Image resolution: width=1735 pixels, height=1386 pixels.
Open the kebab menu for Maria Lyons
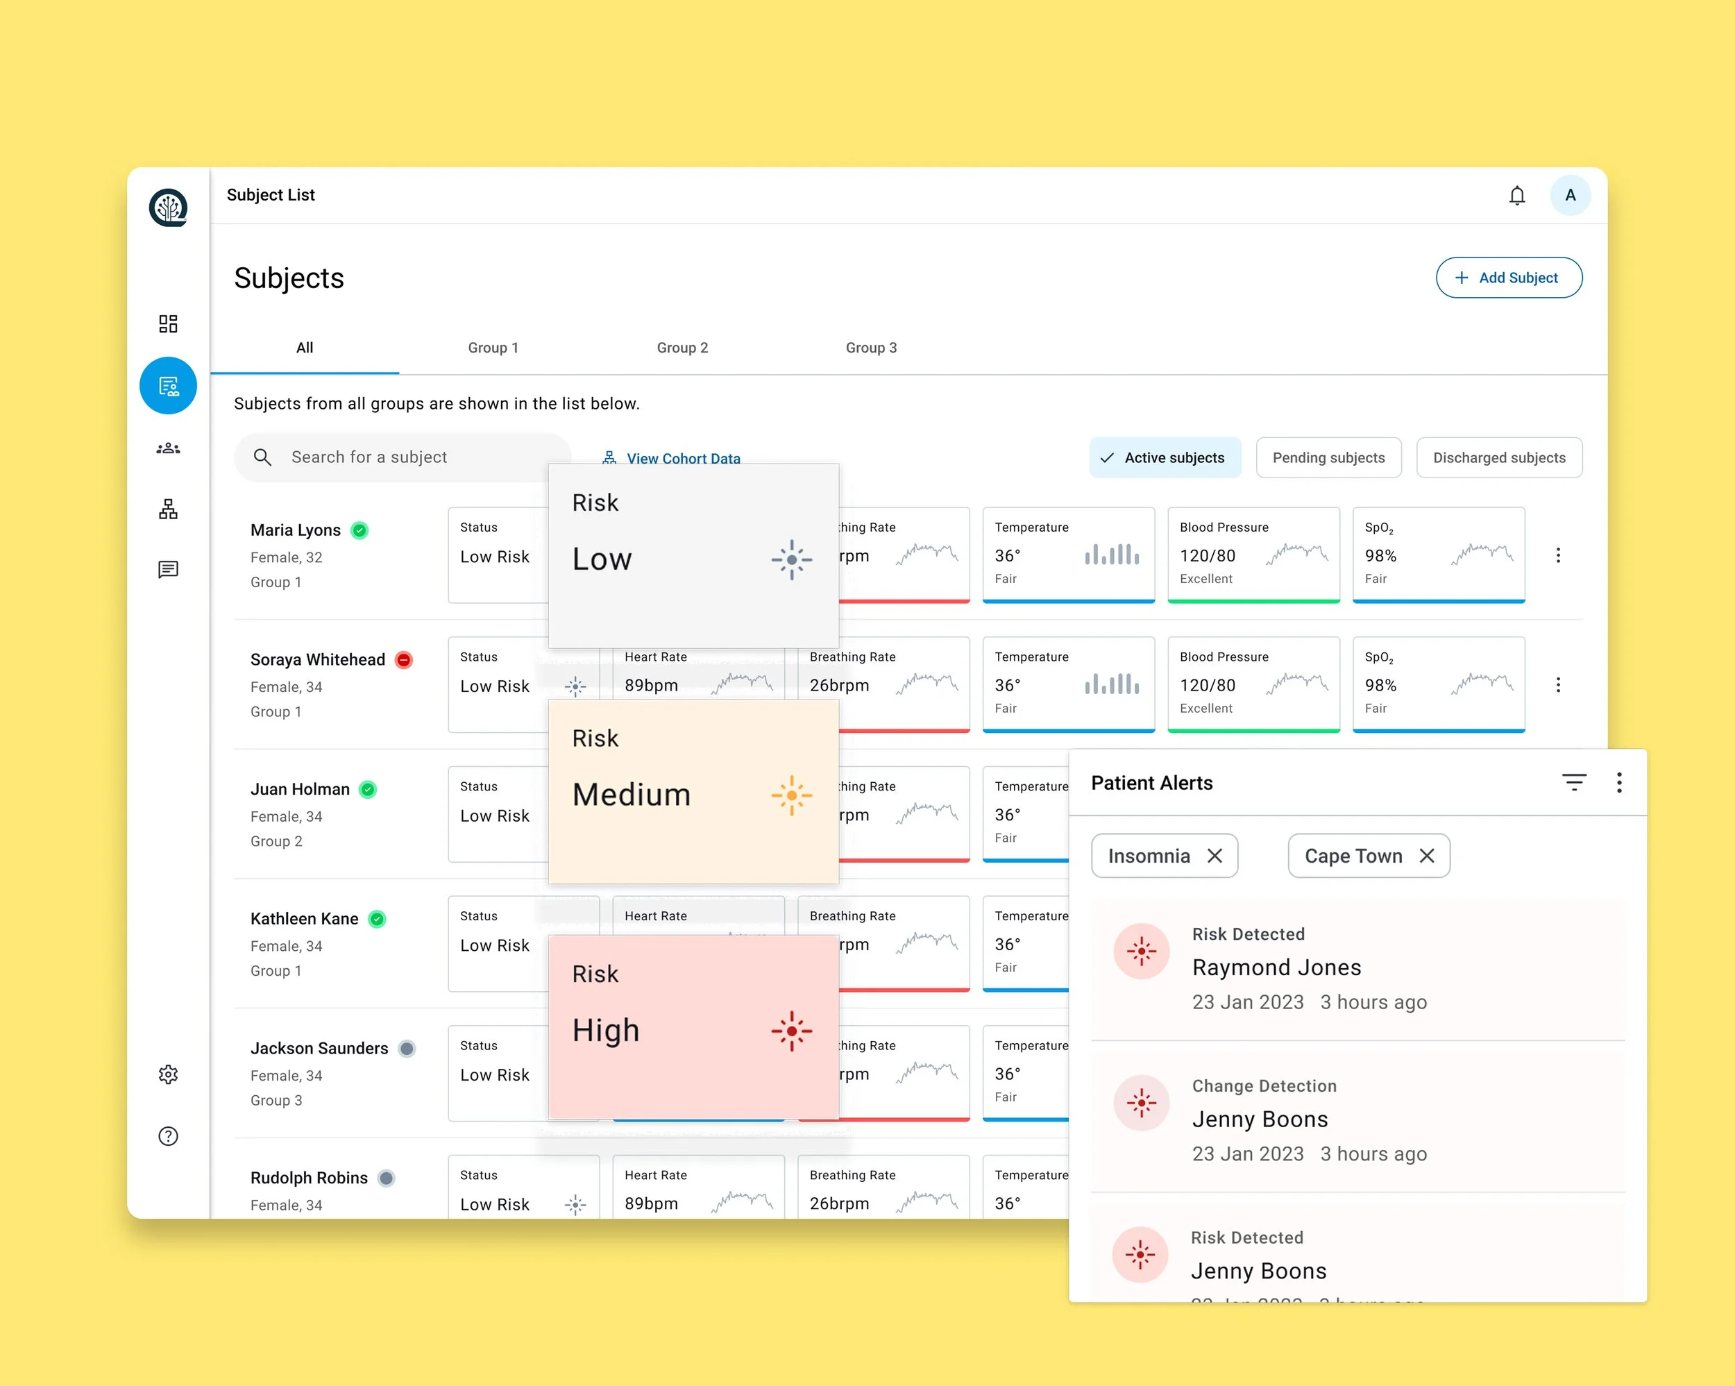[x=1559, y=555]
